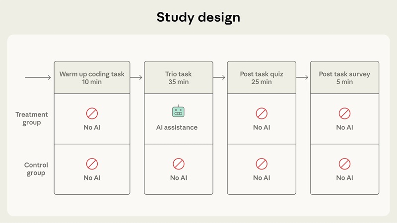Click the Control group no-AI icon under Post task quiz
This screenshot has width=397, height=223.
(262, 164)
